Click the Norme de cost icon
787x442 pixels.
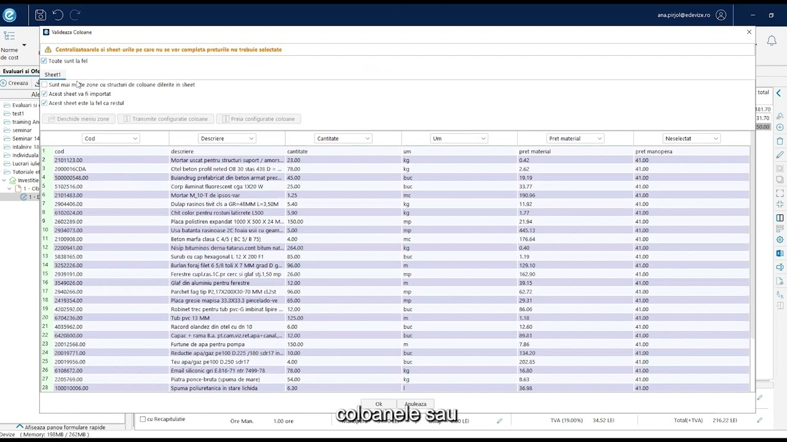[9, 36]
